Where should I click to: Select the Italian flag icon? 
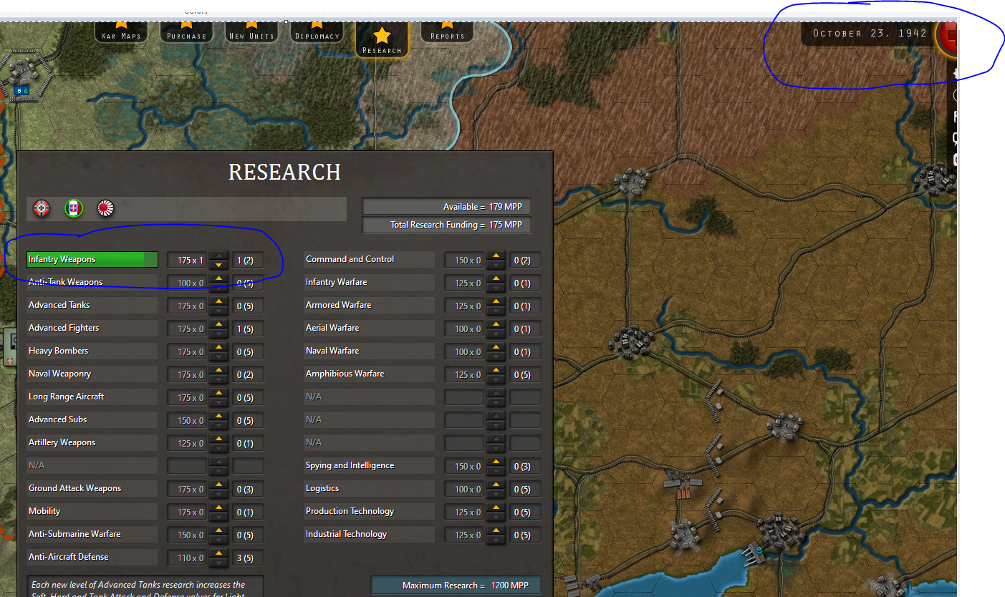click(73, 208)
